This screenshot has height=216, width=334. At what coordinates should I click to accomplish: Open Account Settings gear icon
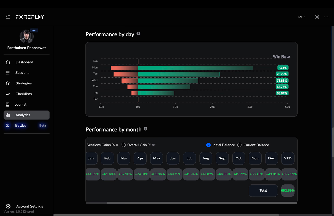tap(8, 206)
